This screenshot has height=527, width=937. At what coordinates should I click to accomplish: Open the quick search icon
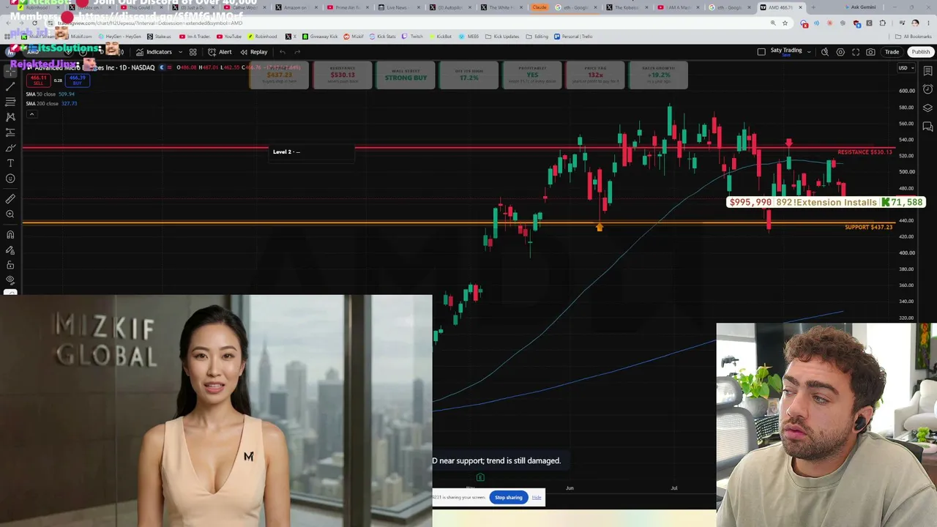pos(825,52)
